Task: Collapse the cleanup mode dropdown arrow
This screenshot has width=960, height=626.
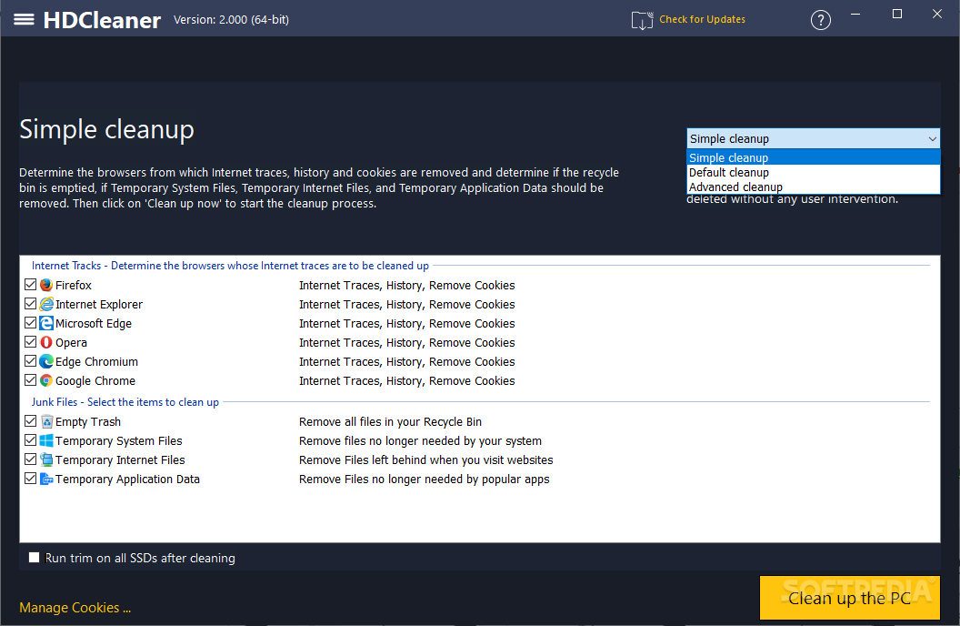Action: [932, 139]
